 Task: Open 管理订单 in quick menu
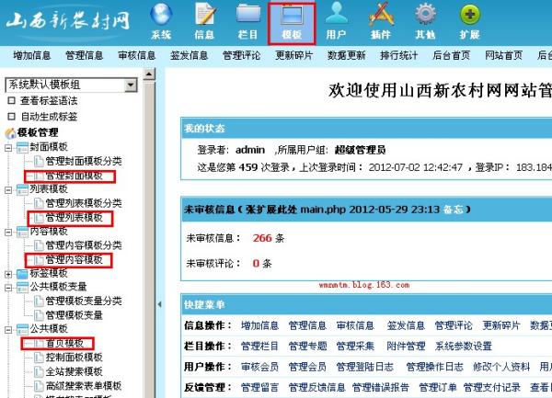point(438,388)
